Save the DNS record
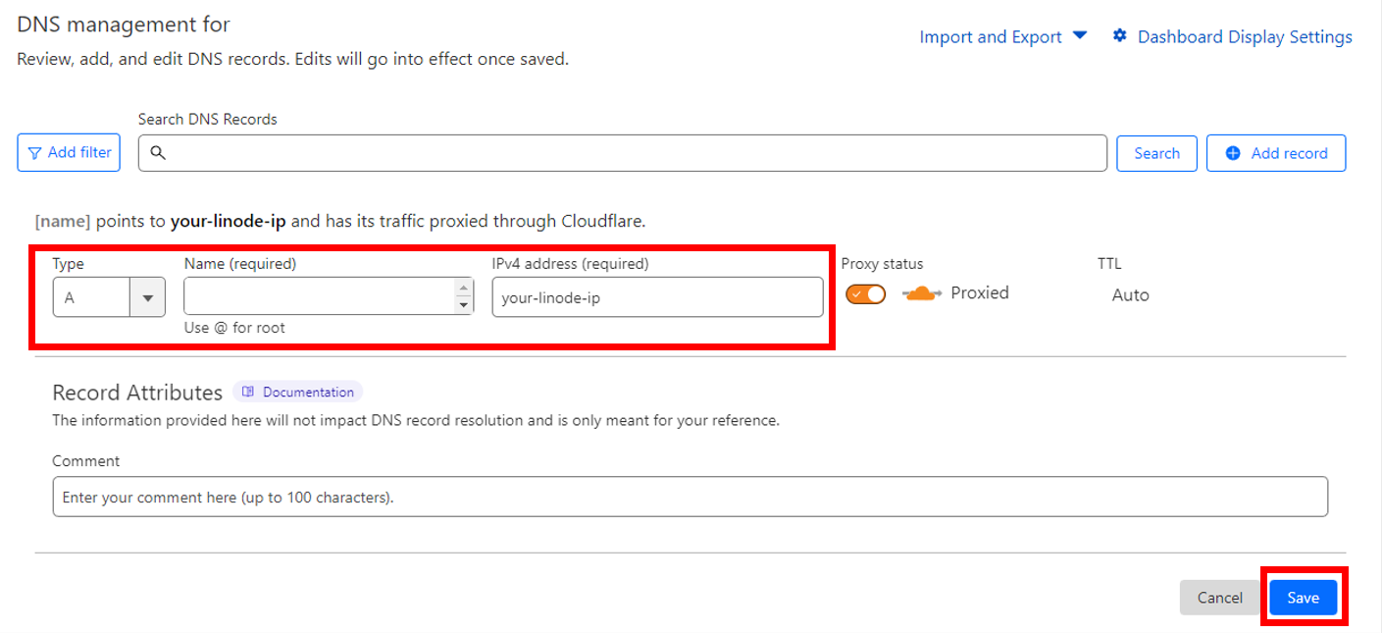Screen dimensions: 1382x633 [1303, 598]
